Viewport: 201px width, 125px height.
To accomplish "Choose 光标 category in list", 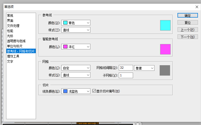I will (21, 36).
